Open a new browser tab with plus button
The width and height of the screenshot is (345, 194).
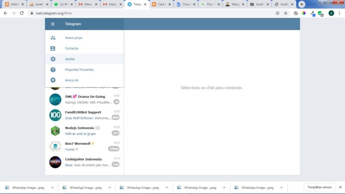(301, 4)
